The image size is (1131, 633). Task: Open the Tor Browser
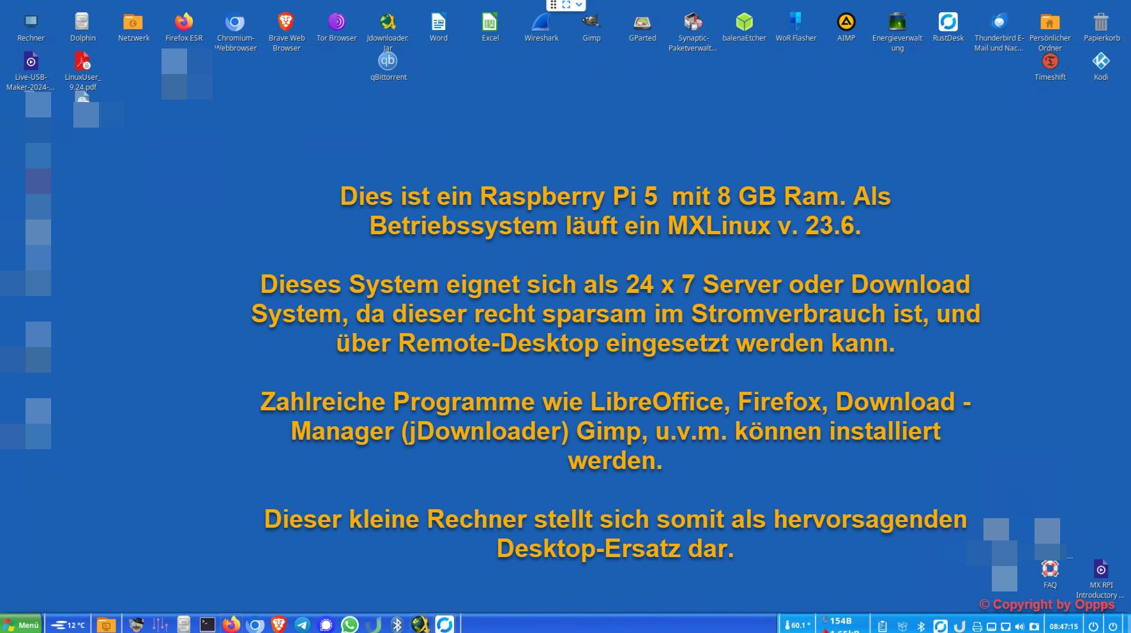tap(336, 21)
